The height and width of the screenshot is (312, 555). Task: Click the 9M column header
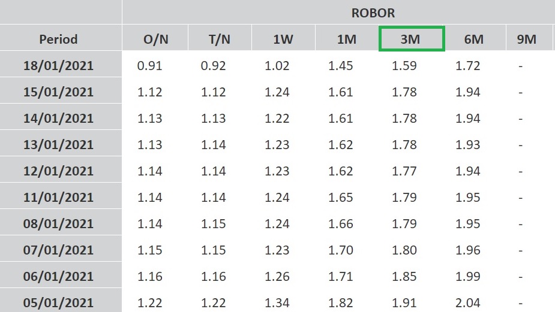(526, 40)
